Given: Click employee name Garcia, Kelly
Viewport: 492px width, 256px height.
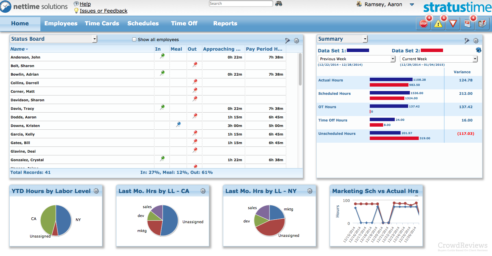Looking at the screenshot, I should tap(23, 134).
